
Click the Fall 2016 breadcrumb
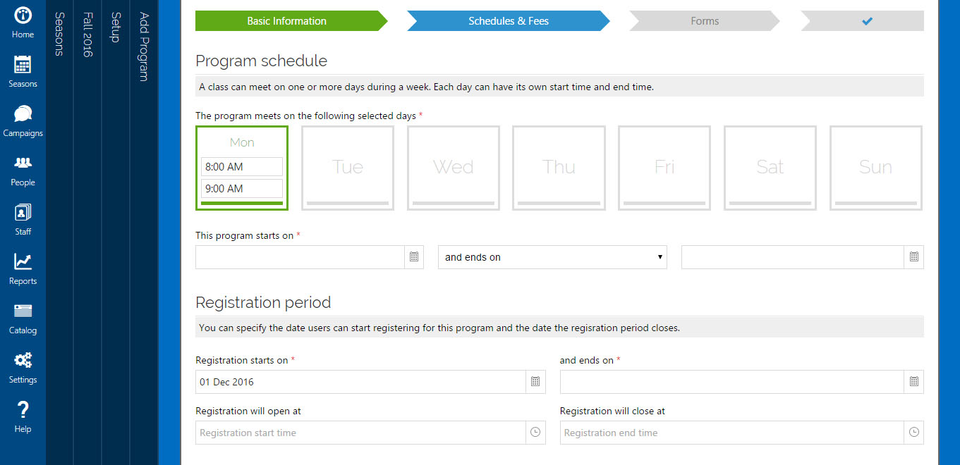[x=87, y=35]
